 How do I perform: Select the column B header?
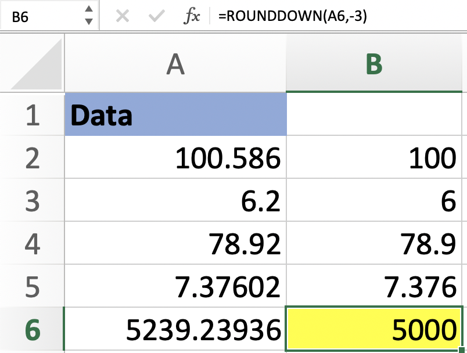click(x=375, y=65)
